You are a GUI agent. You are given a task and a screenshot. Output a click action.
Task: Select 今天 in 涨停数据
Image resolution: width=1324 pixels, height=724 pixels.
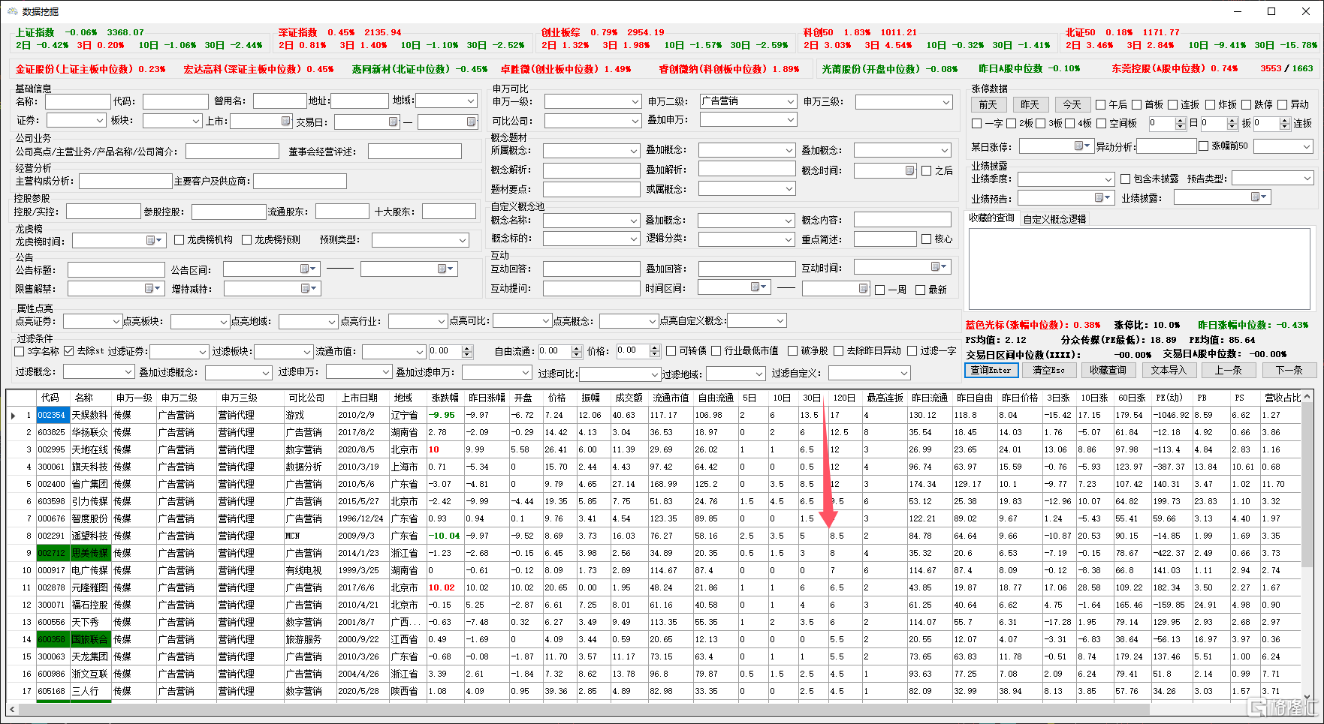click(1072, 104)
